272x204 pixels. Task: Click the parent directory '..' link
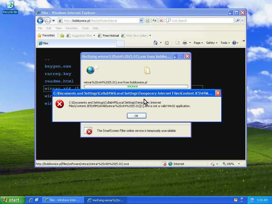tap(47, 59)
